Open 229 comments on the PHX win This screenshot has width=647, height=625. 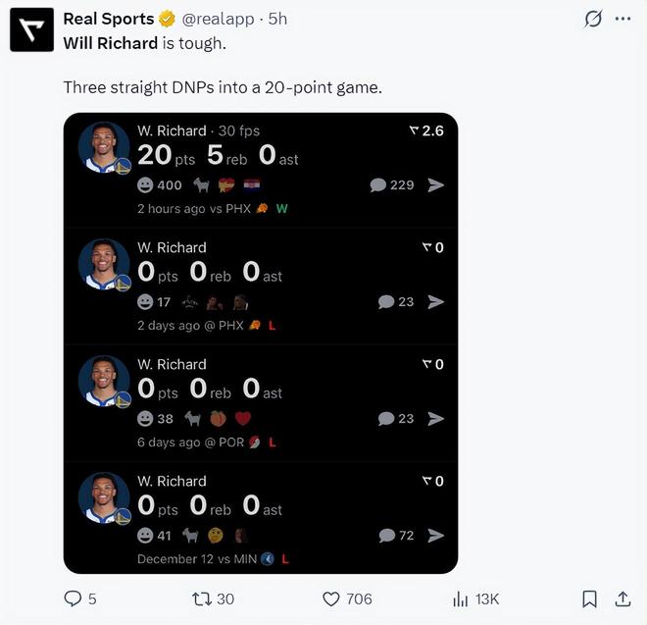pyautogui.click(x=391, y=184)
